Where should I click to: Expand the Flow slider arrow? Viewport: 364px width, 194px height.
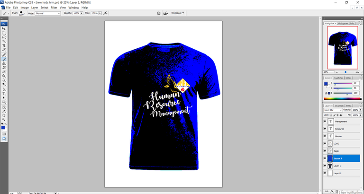[100, 13]
